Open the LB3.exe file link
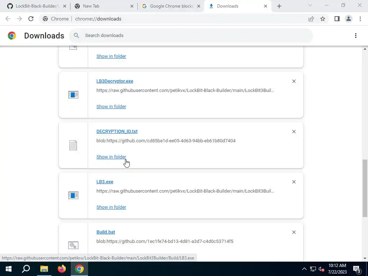This screenshot has width=368, height=276. (105, 182)
